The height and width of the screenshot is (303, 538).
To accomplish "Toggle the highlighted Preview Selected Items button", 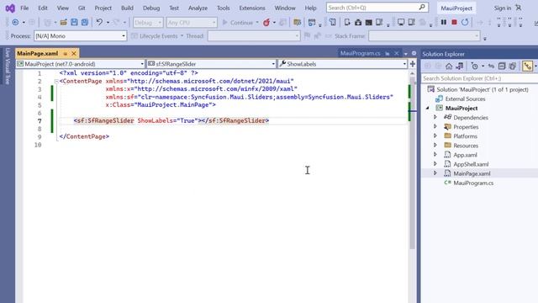I will click(x=527, y=66).
